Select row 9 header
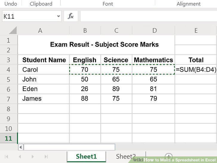This screenshot has width=217, height=163. 9,119
